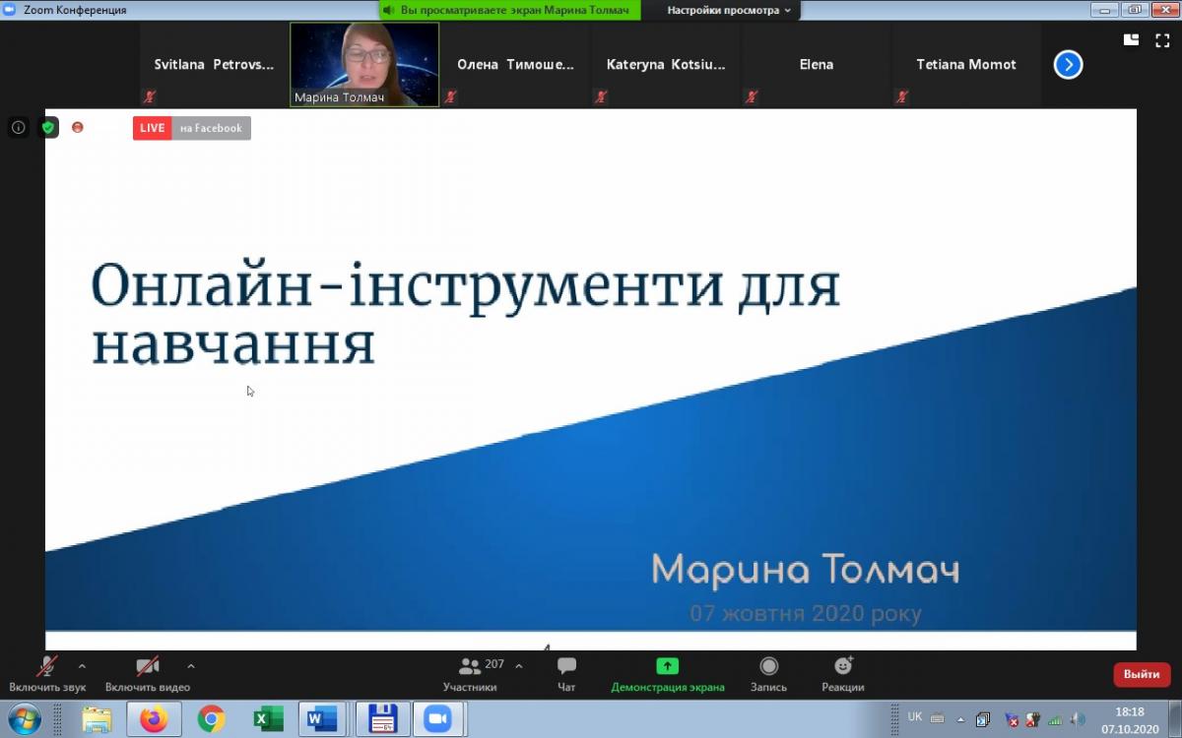Select Svitlana Petrovs participant tile
This screenshot has width=1182, height=738.
[215, 65]
